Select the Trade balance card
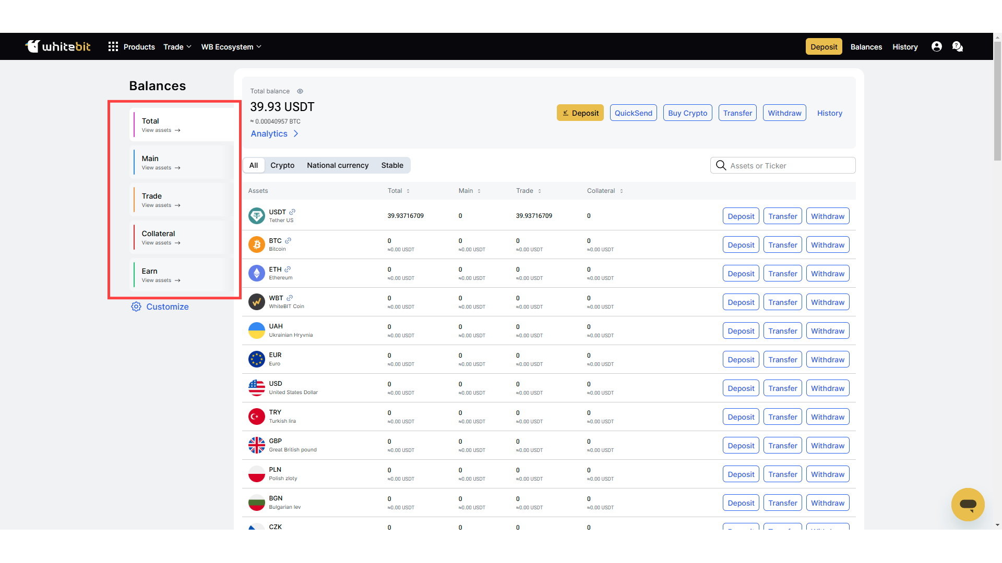This screenshot has height=563, width=1002. [x=182, y=200]
